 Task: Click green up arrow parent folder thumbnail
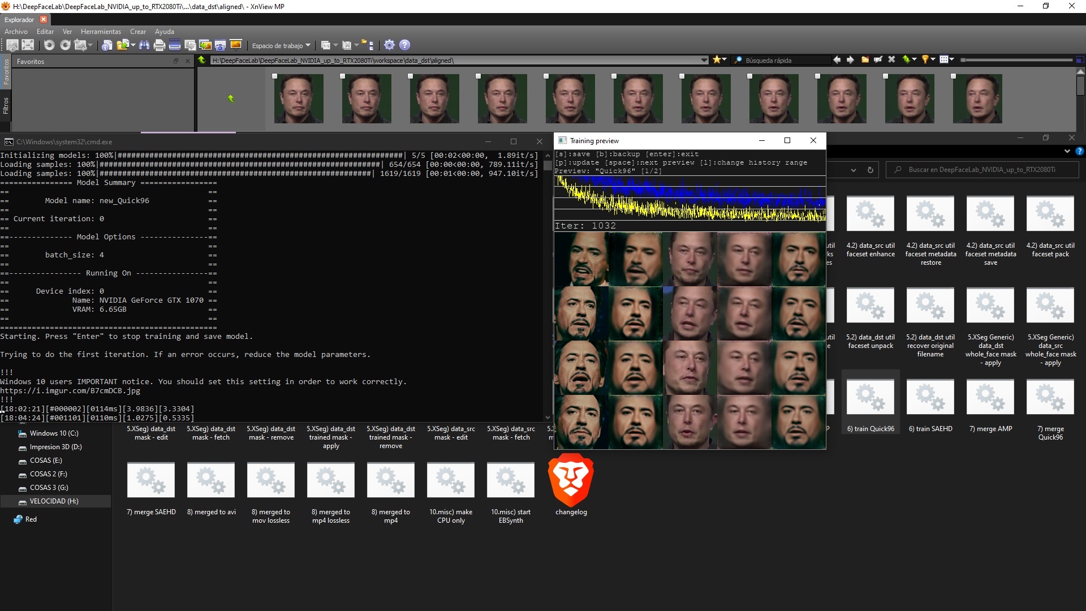pyautogui.click(x=231, y=98)
